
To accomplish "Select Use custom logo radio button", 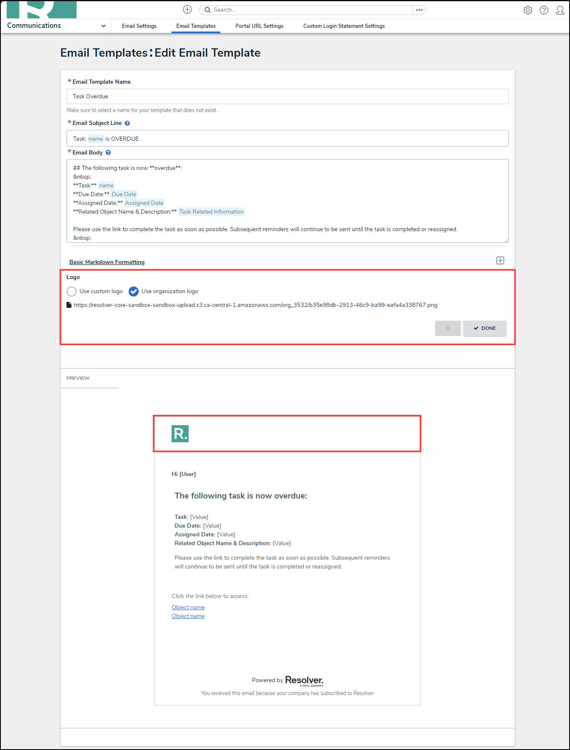I will [x=72, y=292].
